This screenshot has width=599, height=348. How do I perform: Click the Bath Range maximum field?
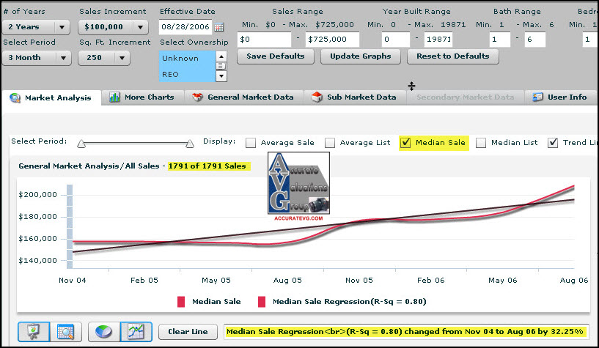point(535,40)
